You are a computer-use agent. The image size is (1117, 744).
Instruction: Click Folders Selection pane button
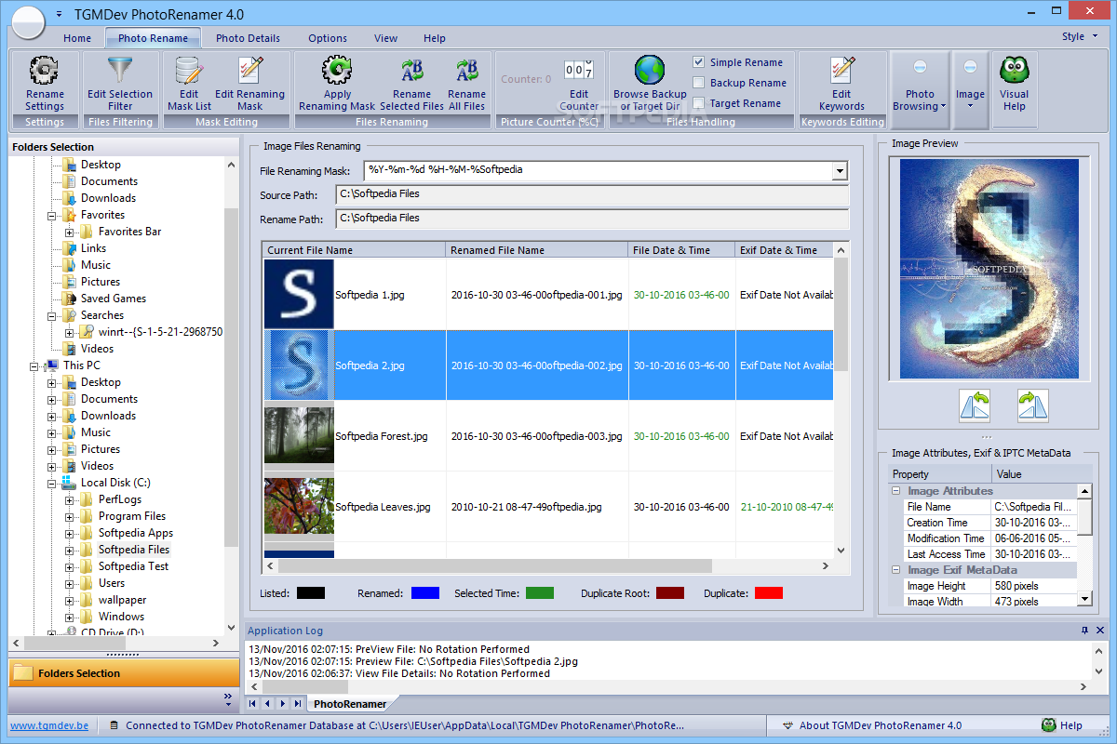coord(124,673)
